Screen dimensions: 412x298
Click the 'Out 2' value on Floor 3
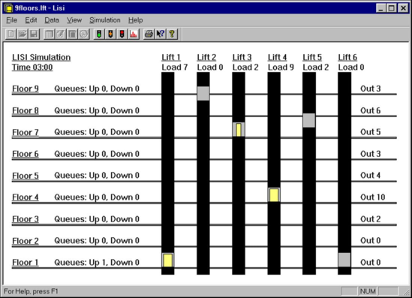[371, 219]
